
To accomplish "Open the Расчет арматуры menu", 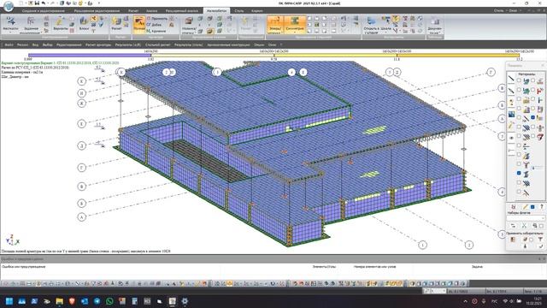I will [98, 44].
